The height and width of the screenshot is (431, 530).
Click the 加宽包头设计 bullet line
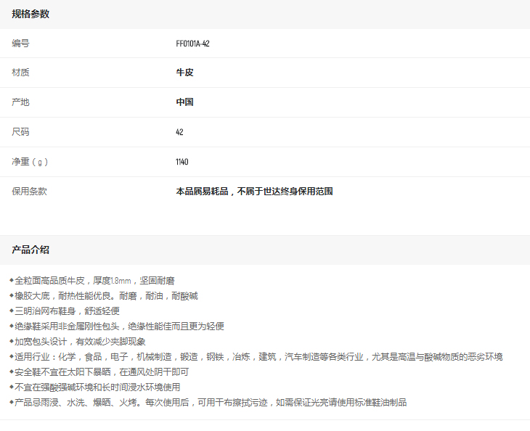pyautogui.click(x=80, y=342)
